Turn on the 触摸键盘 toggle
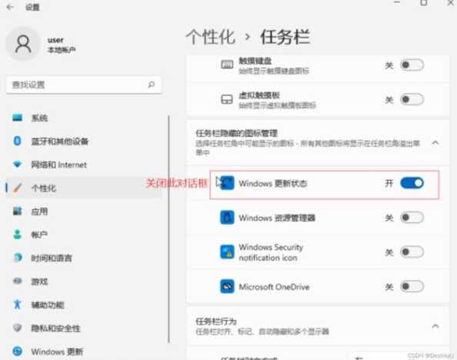 [412, 65]
